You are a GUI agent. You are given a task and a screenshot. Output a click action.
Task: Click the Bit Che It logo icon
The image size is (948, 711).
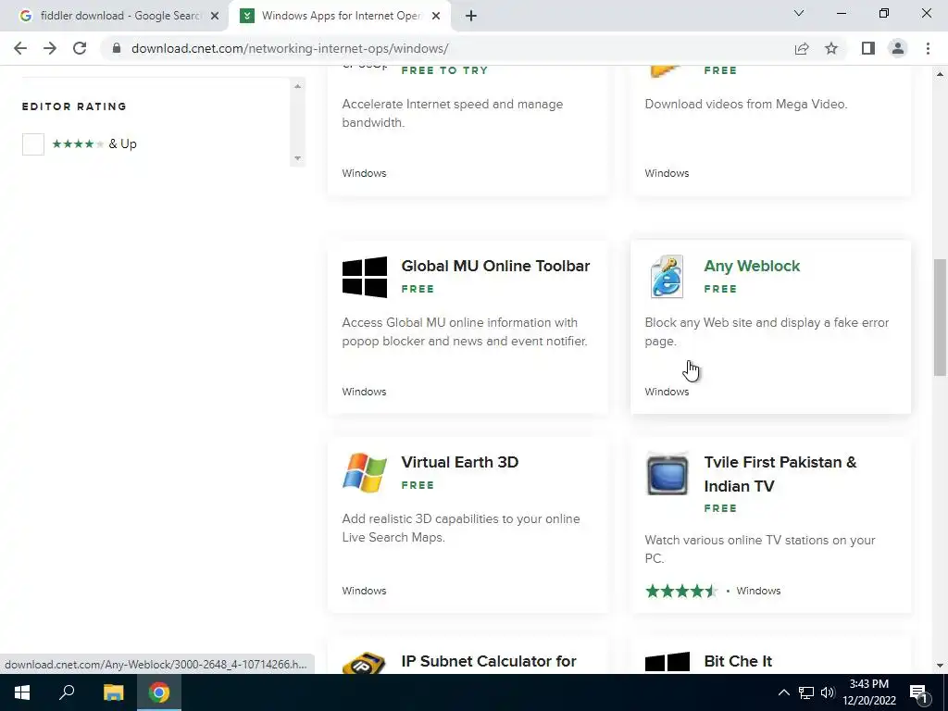(667, 662)
